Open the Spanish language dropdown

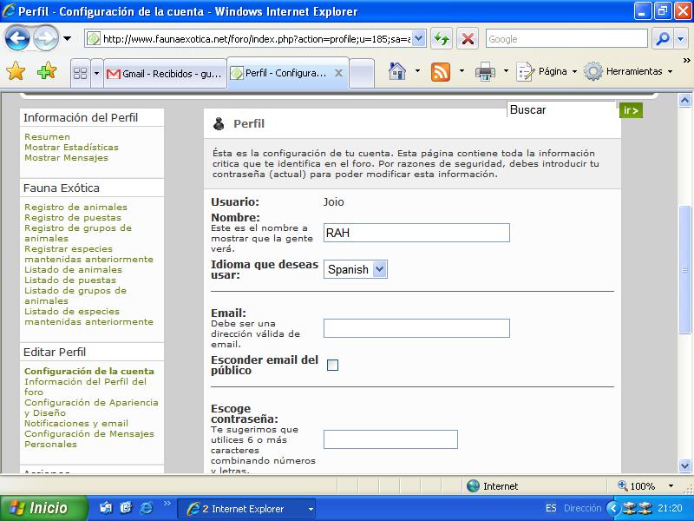(x=356, y=270)
